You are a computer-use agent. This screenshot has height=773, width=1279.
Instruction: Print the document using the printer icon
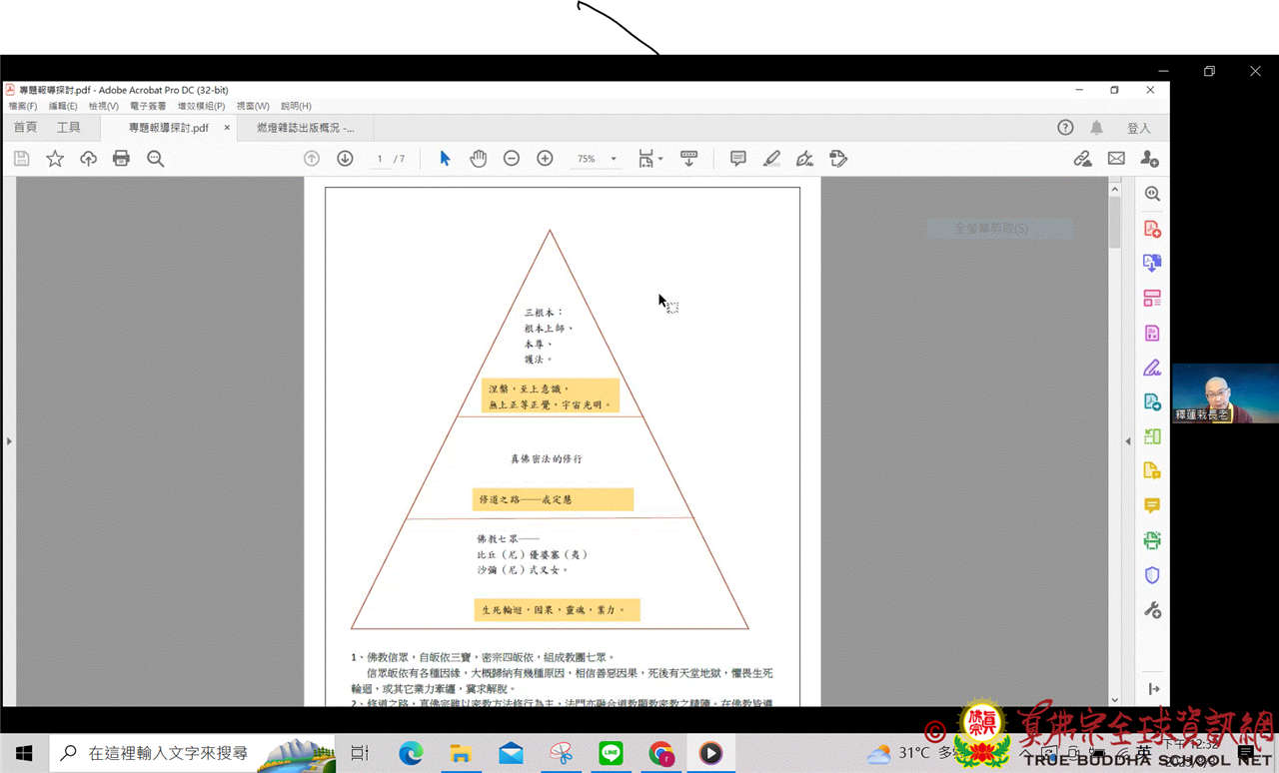121,159
